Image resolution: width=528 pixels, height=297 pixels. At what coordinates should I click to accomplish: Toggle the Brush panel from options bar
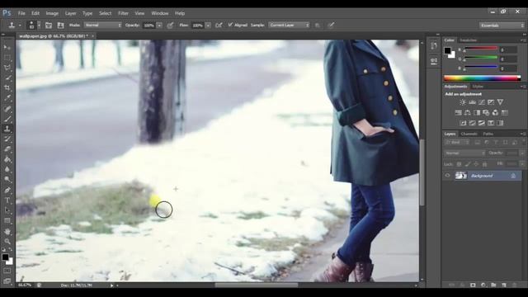coord(49,26)
